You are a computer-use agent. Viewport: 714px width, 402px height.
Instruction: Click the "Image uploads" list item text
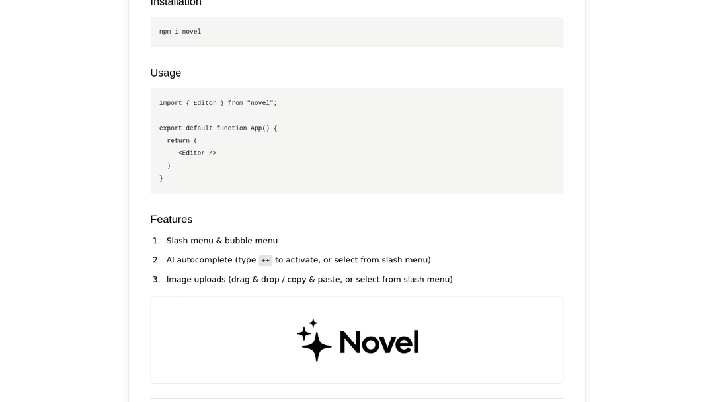pyautogui.click(x=196, y=280)
